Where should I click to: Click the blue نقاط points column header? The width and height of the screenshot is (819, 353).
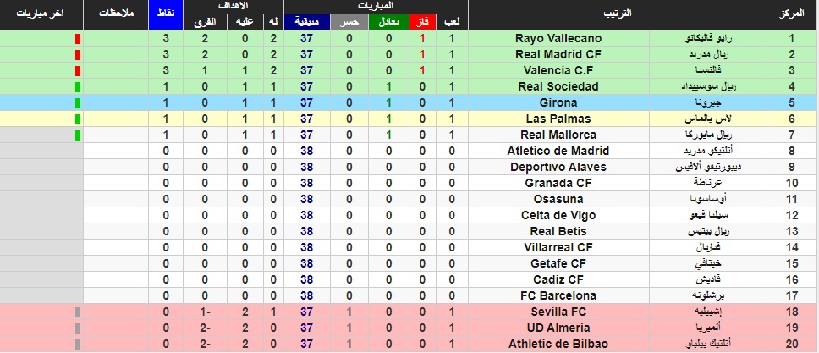click(166, 14)
